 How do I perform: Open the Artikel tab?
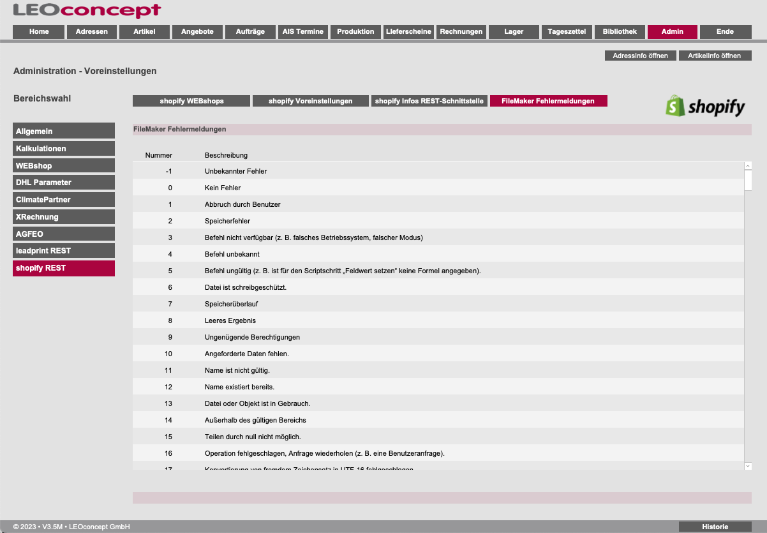(x=144, y=31)
